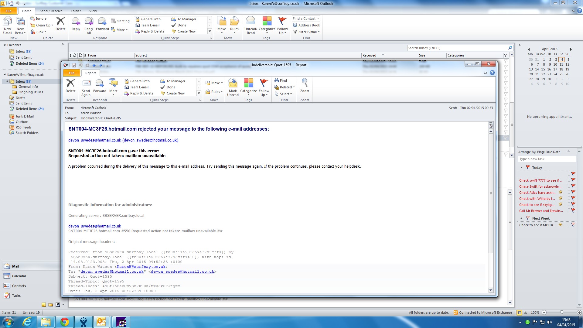Open the Calendar navigation pane
Image resolution: width=583 pixels, height=328 pixels.
[19, 276]
